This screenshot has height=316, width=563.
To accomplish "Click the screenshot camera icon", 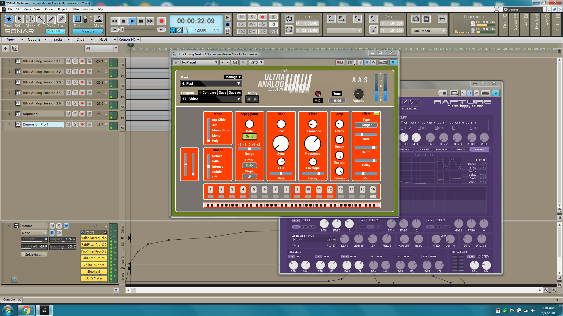I will point(416,19).
